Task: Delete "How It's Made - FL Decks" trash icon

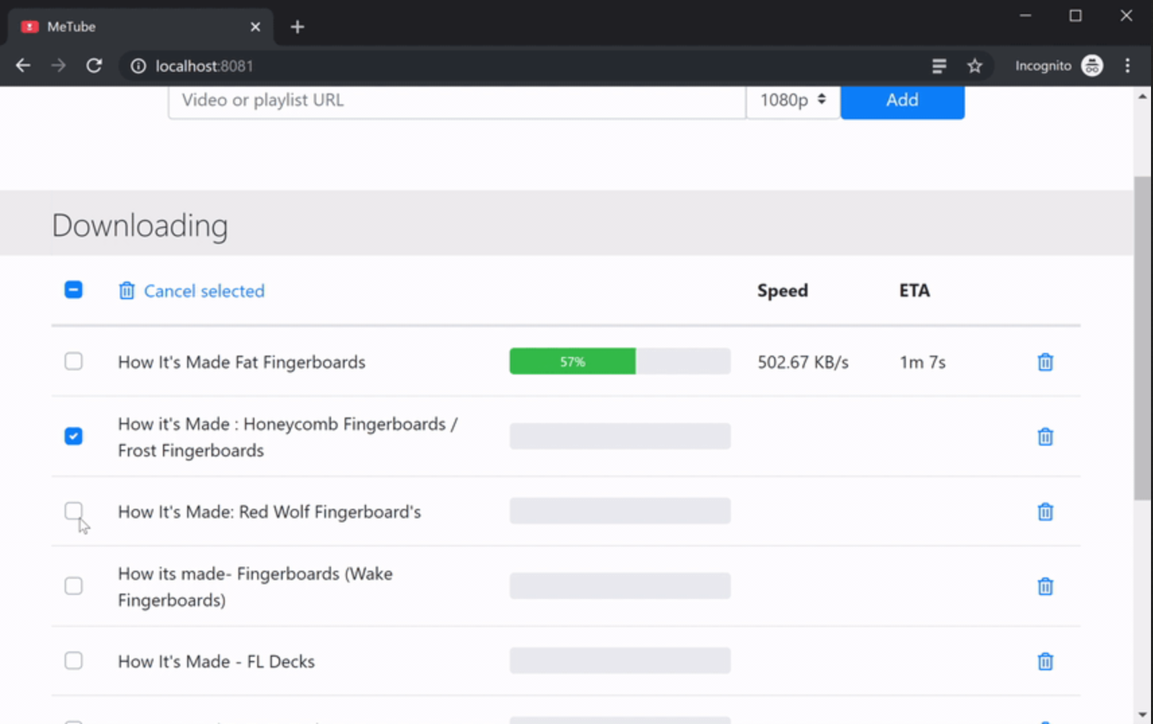Action: click(x=1045, y=661)
